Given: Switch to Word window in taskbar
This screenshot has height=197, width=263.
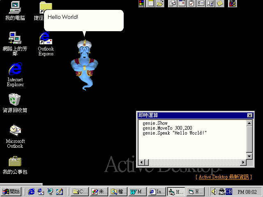Looking at the screenshot, I should (x=138, y=191).
